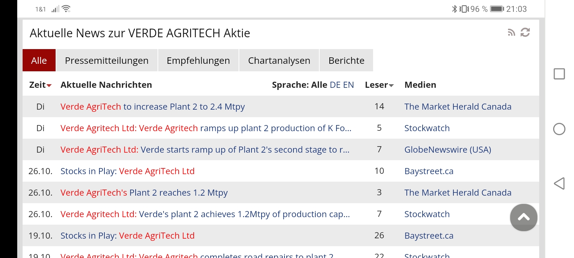Screen dimensions: 574x258
Task: Open the Chartanalysen tab
Action: [x=279, y=61]
